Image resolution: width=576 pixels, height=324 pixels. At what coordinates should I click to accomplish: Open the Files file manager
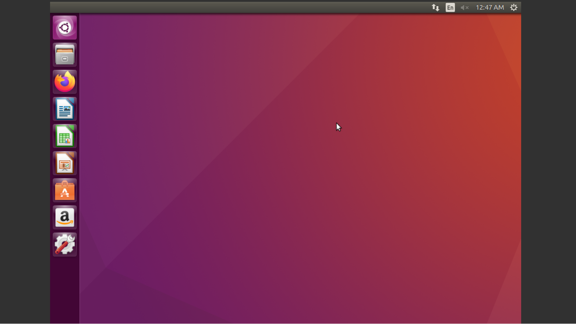point(65,55)
